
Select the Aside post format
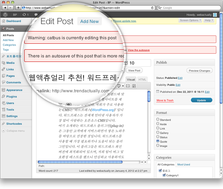coord(158,123)
